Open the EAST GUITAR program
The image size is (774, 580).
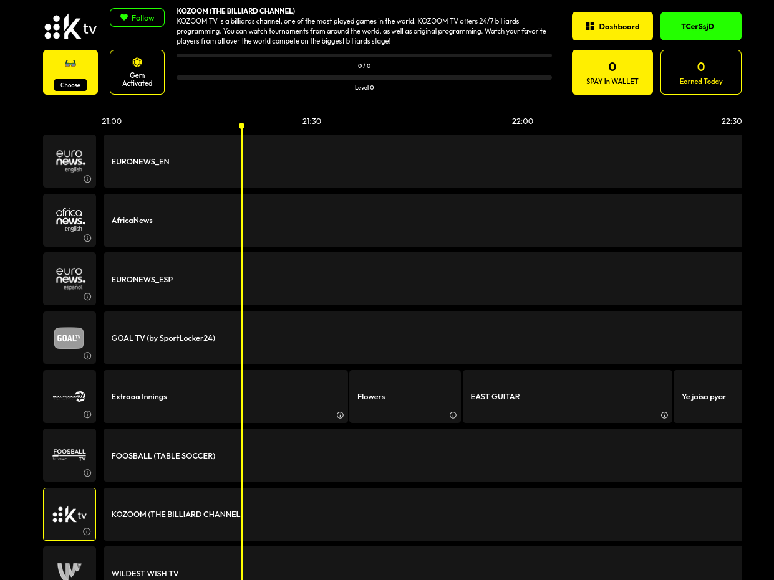click(568, 396)
